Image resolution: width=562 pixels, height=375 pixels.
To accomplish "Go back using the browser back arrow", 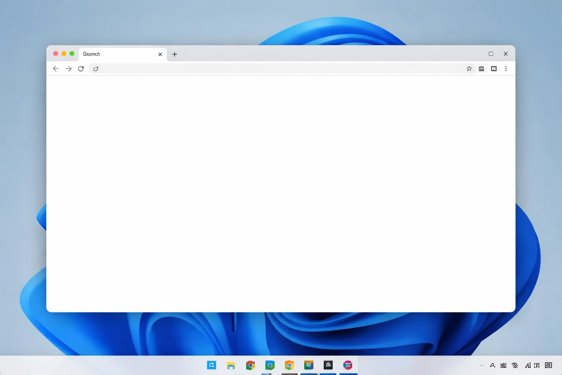I will (x=56, y=69).
